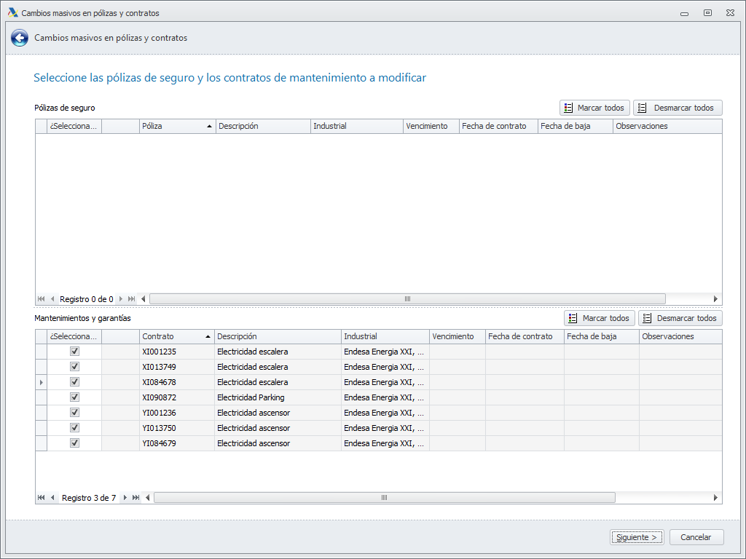This screenshot has height=559, width=746.
Task: Click left scroll arrow of Mantenimientos grid
Action: click(147, 498)
